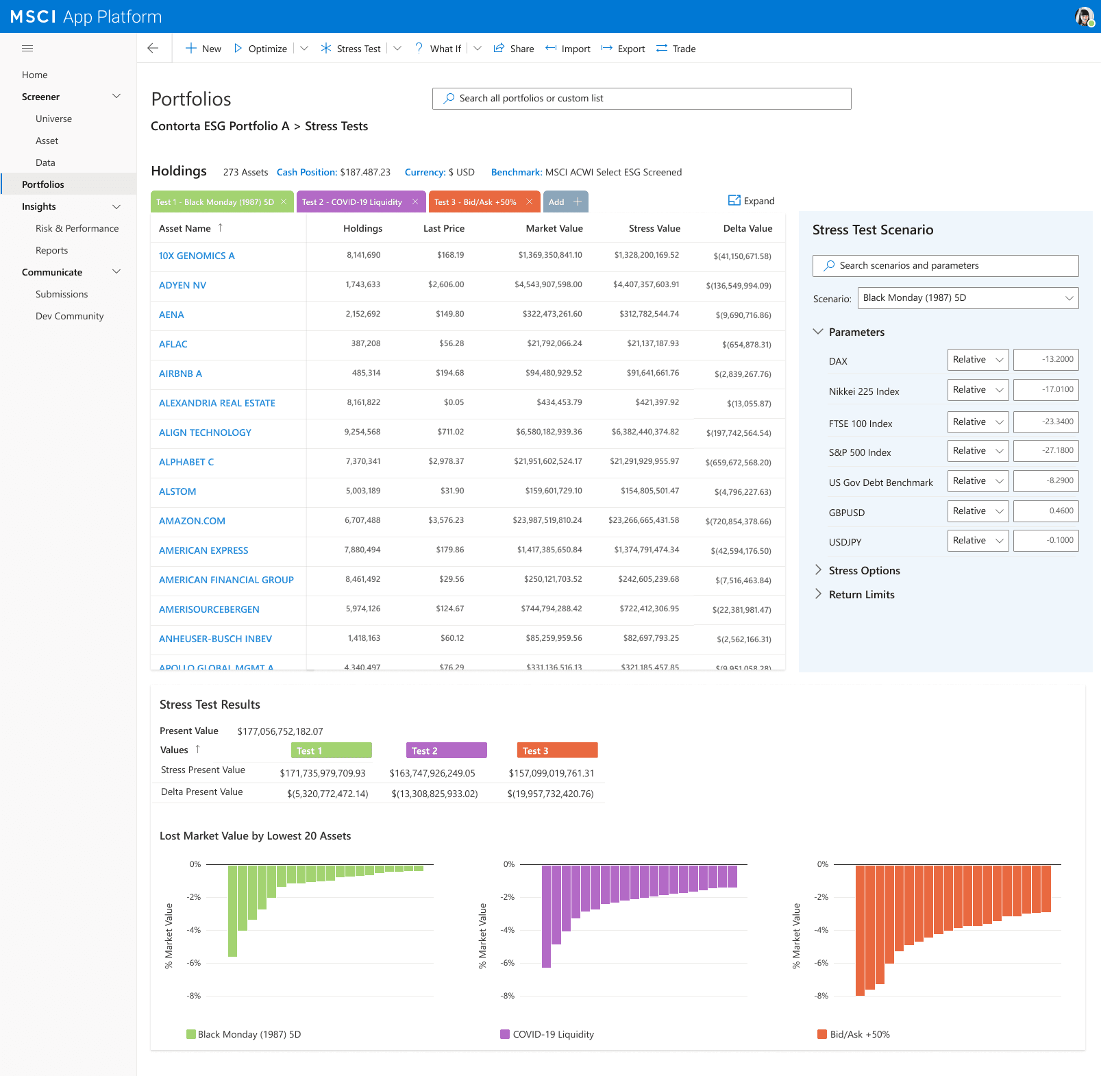Viewport: 1101px width, 1076px height.
Task: Click Test 1 green results label
Action: click(332, 750)
